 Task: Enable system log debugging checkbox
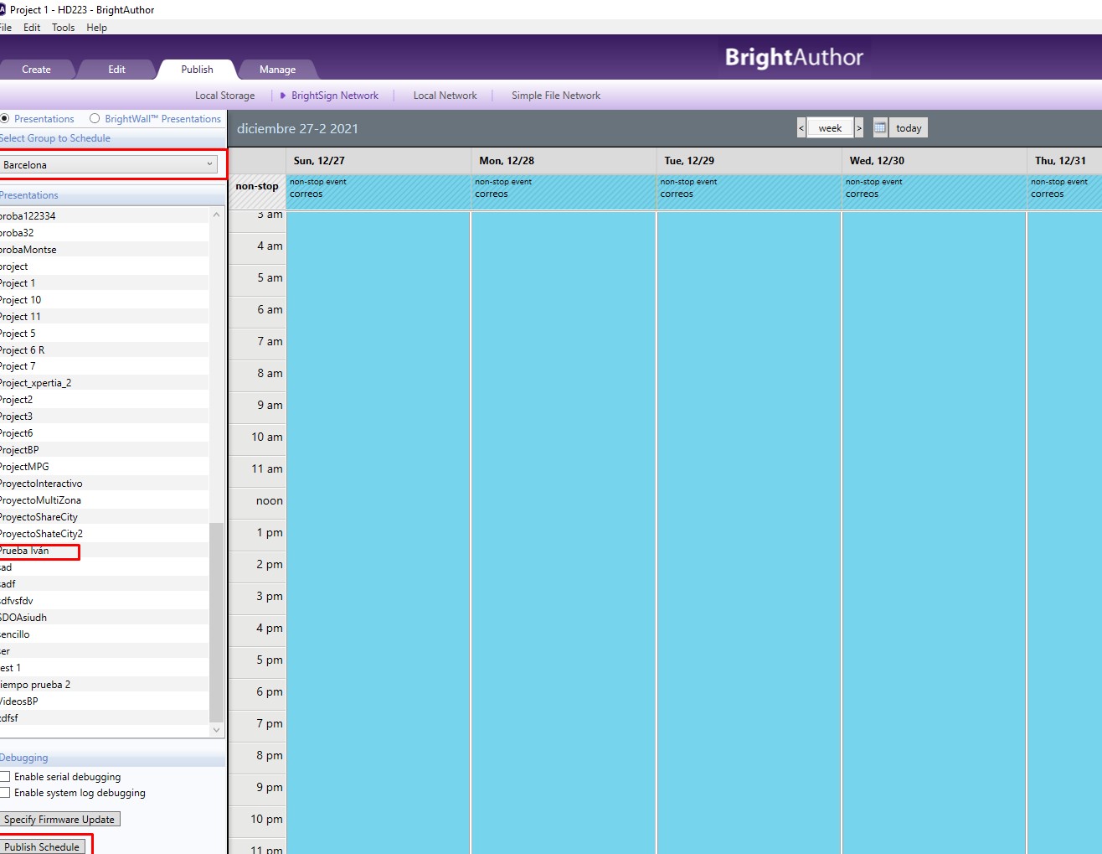coord(4,793)
